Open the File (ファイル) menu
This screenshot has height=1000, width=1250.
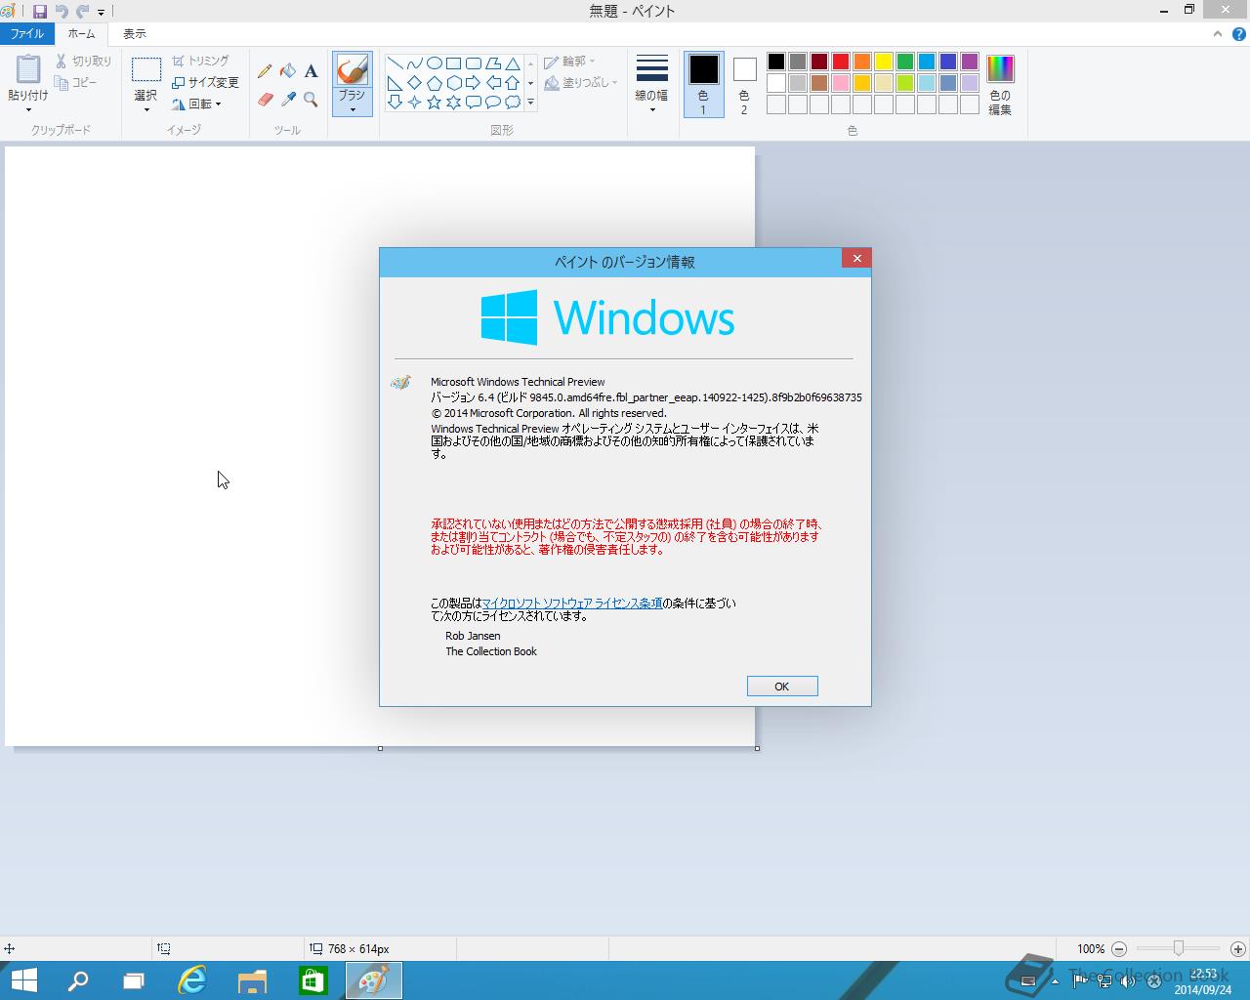[27, 33]
